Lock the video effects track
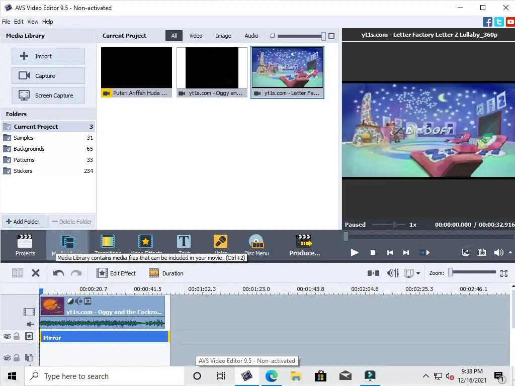This screenshot has width=515, height=386. (17, 336)
